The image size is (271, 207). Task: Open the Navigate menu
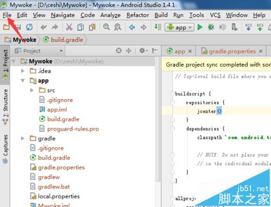pos(63,15)
